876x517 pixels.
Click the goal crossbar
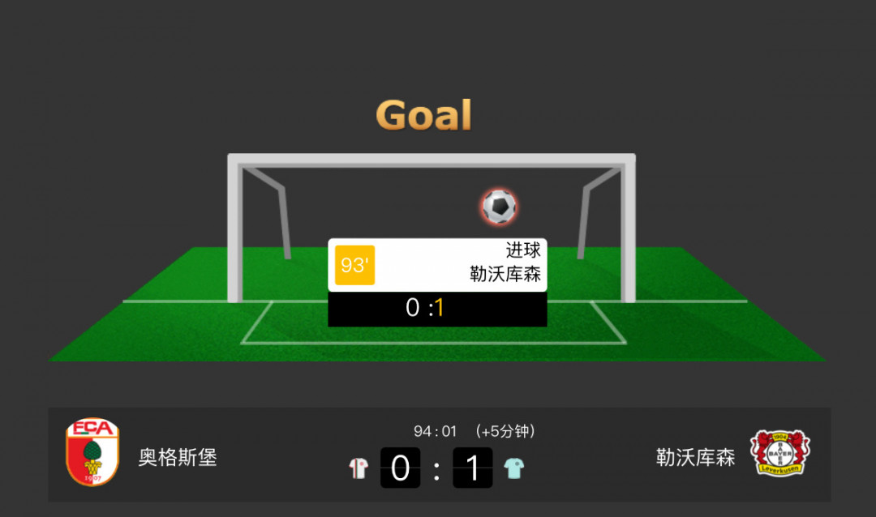[x=432, y=160]
